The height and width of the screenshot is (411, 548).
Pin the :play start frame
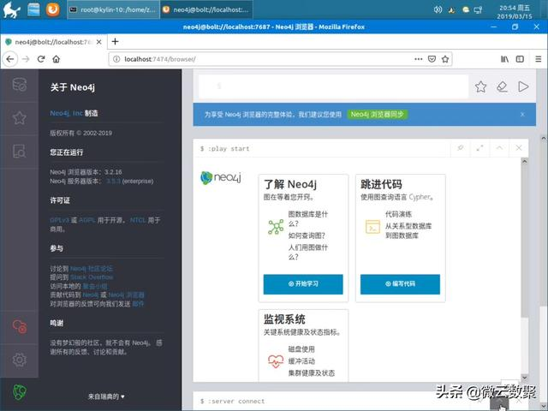[x=461, y=148]
